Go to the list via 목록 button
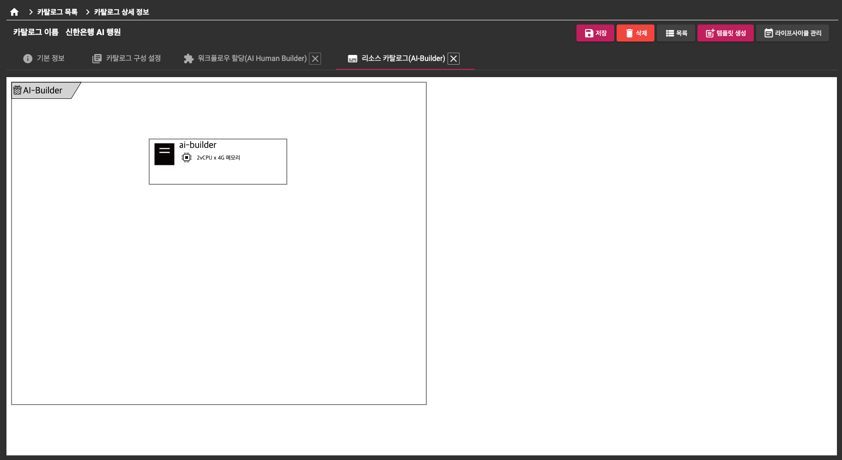 pos(676,33)
